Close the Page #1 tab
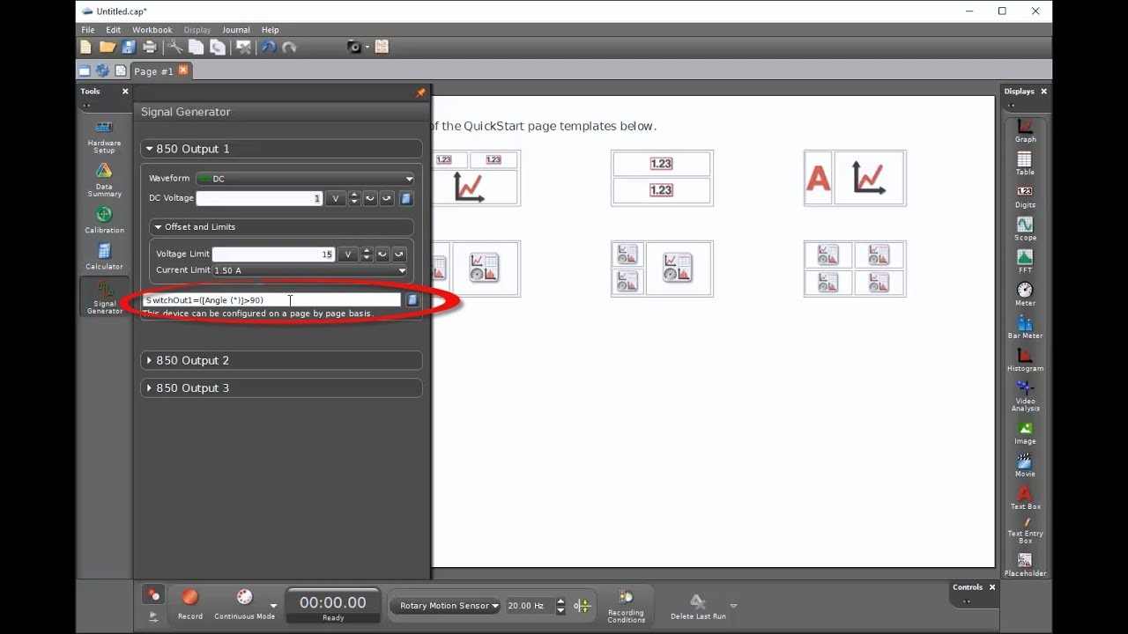This screenshot has height=634, width=1128. click(x=183, y=70)
